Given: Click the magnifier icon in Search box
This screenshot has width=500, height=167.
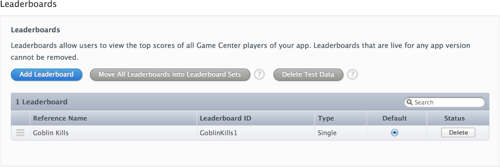Looking at the screenshot, I should tap(410, 102).
